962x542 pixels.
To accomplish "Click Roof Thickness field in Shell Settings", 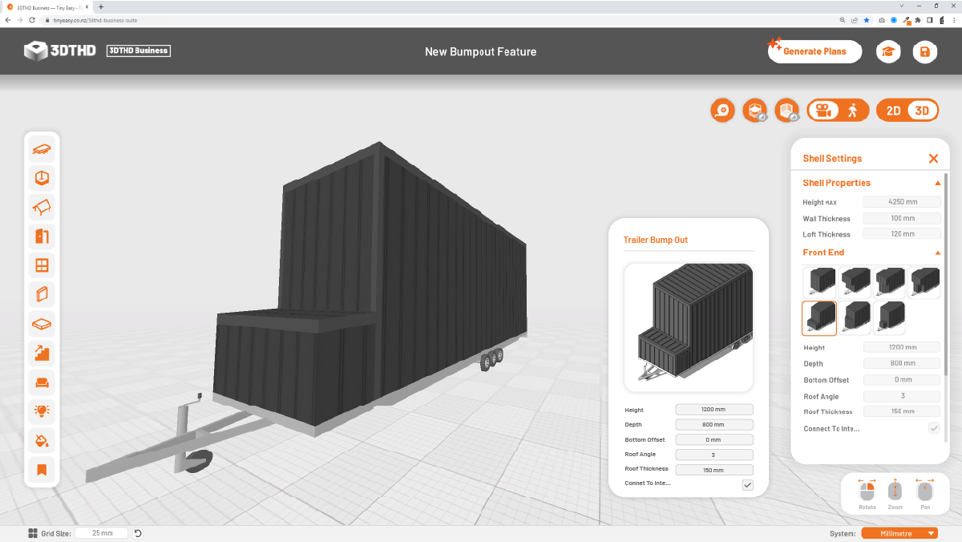I will 902,411.
